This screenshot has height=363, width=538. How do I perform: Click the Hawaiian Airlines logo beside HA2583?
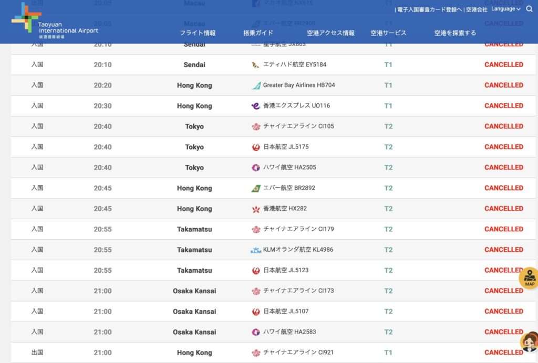tap(256, 332)
